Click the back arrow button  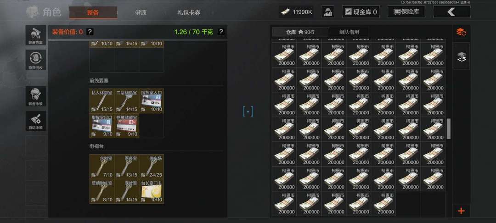click(x=452, y=12)
